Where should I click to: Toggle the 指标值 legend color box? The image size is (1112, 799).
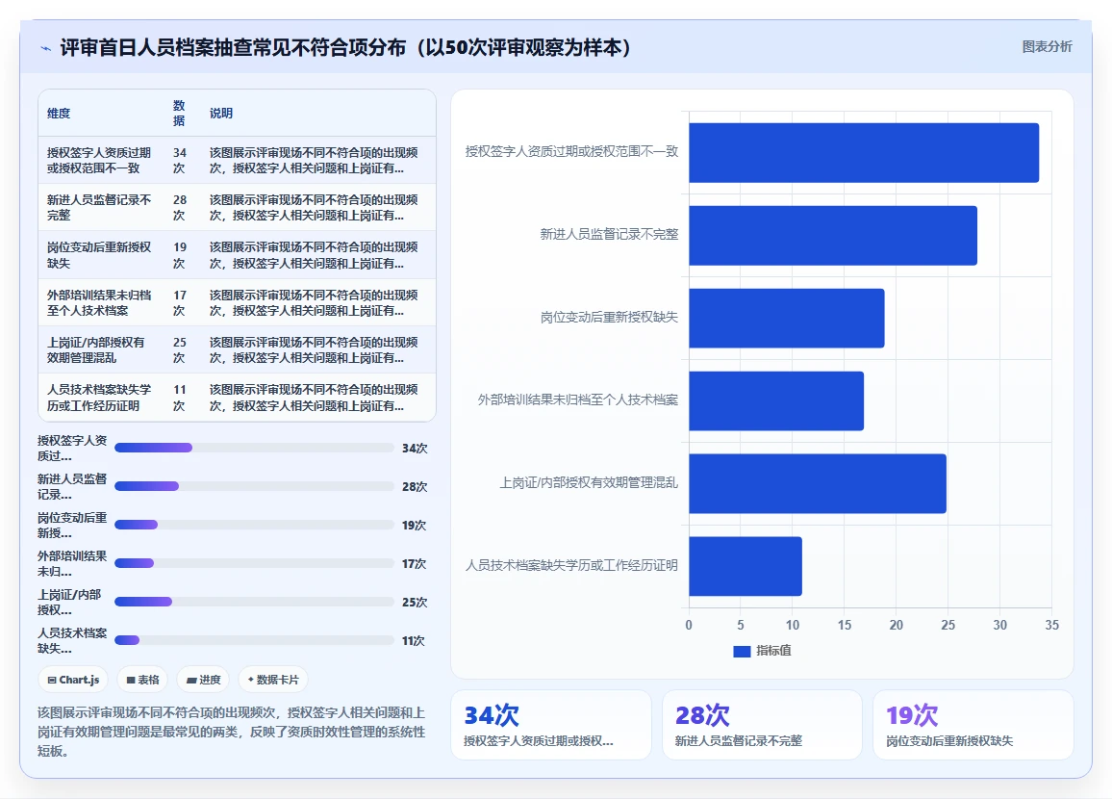(742, 651)
